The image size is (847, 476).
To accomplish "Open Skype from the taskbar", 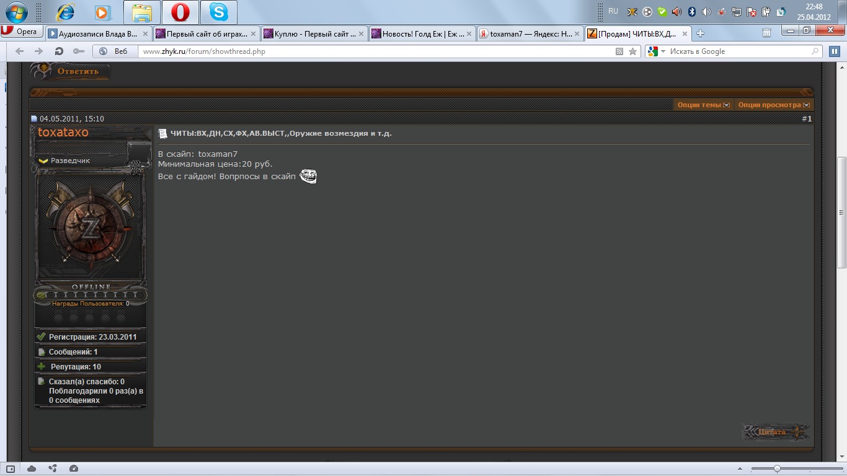I will [218, 12].
